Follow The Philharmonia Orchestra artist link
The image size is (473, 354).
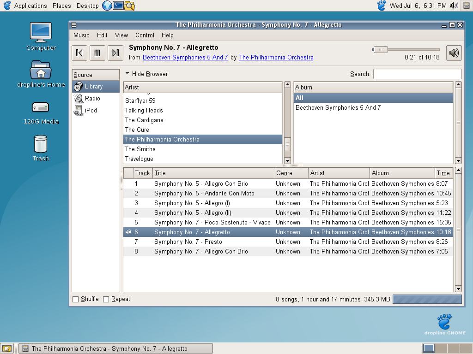click(276, 58)
